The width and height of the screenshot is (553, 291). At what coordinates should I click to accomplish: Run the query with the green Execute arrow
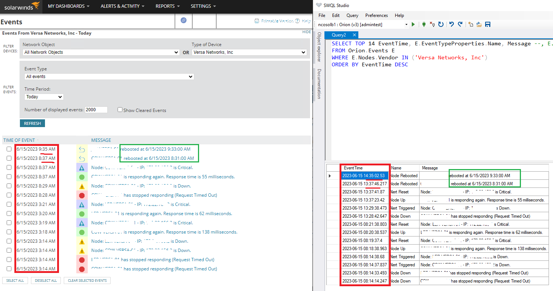pyautogui.click(x=413, y=24)
